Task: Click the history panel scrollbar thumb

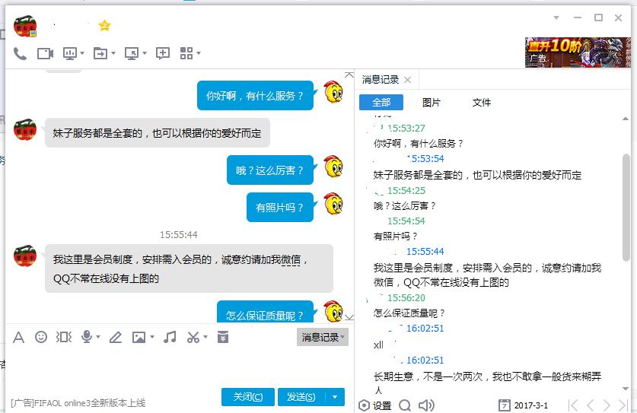Action: click(x=626, y=208)
